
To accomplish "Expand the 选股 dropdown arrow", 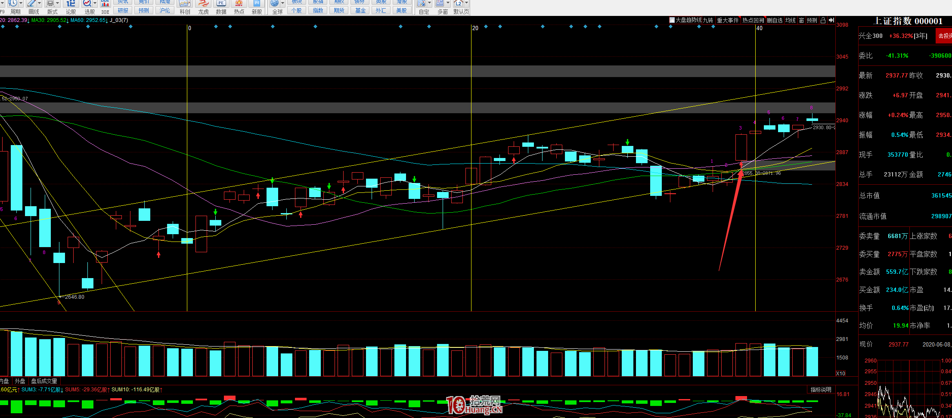I will tap(95, 3).
